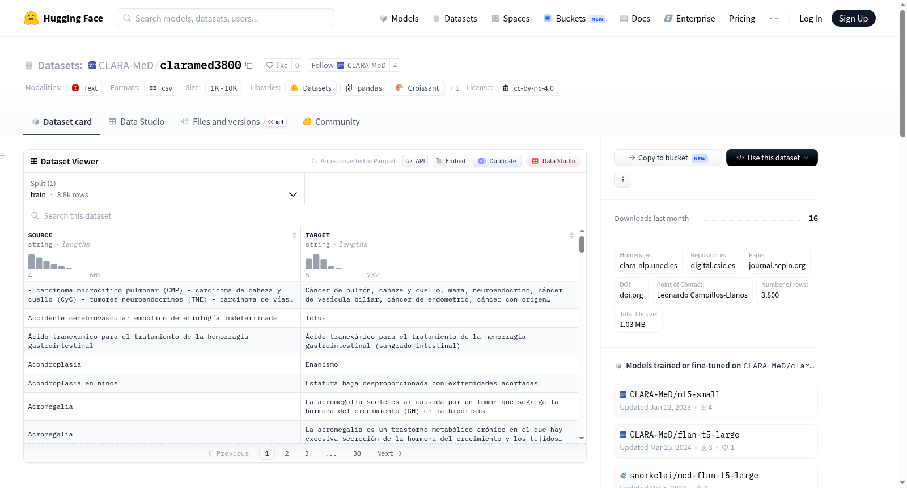This screenshot has height=488, width=907.
Task: Focus the Search models, datasets, users field
Action: pyautogui.click(x=226, y=18)
